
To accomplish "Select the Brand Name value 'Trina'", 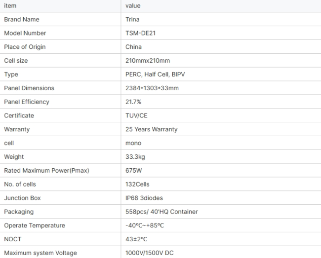I will click(x=132, y=19).
